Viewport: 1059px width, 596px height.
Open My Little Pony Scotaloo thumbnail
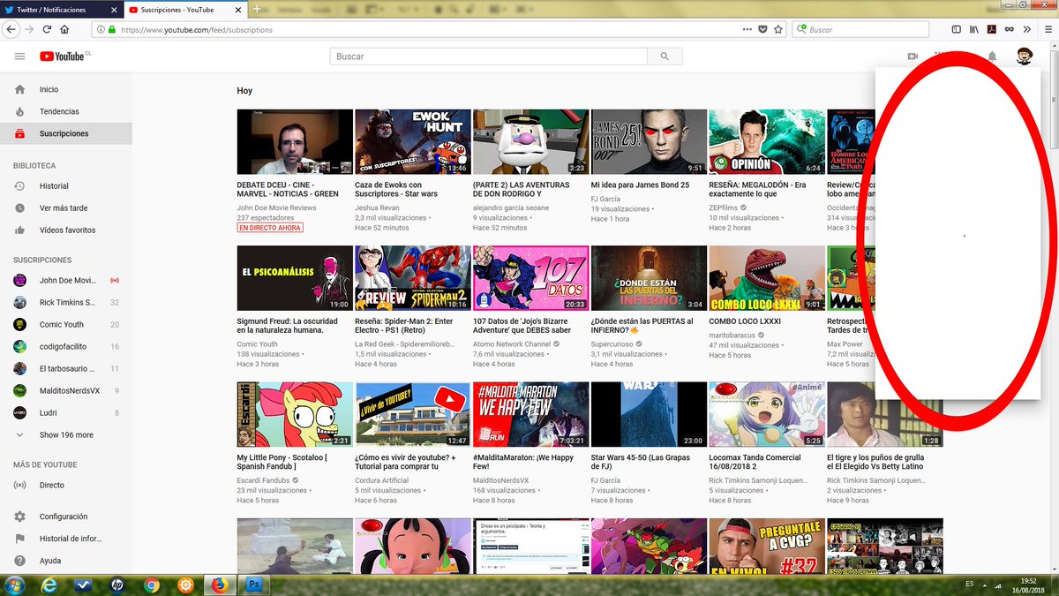pos(295,414)
